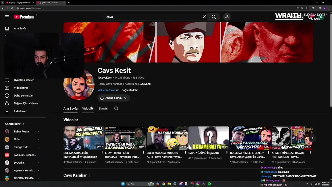Viewport: 332px width, 187px height.
Task: Click the Cavs Karahanlı section heading
Action: (76, 175)
